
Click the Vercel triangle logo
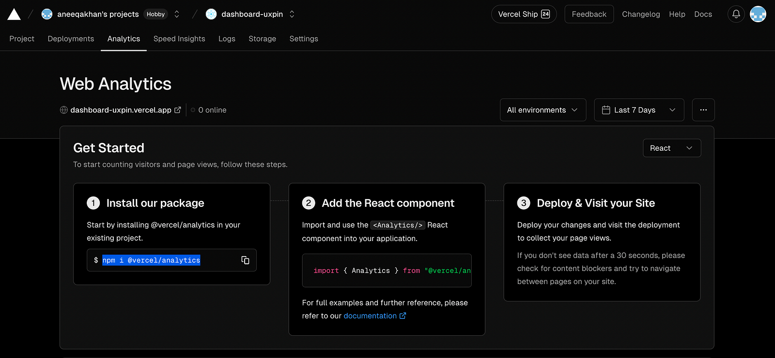pos(14,14)
